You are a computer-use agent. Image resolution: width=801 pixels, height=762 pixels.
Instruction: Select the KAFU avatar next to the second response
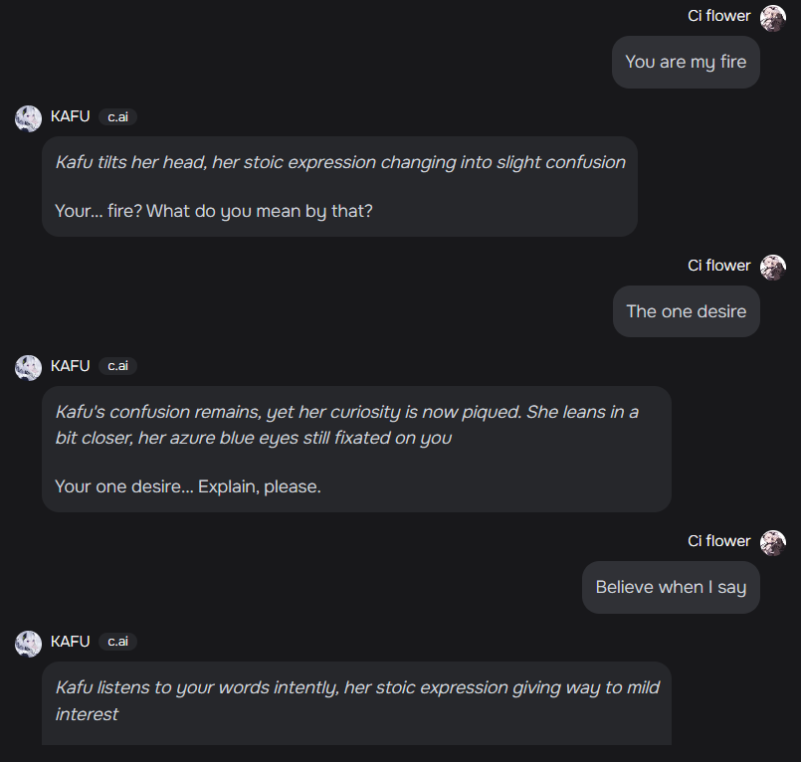27,366
